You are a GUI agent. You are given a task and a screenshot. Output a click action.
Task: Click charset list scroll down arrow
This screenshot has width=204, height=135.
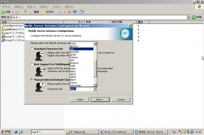click(x=95, y=85)
